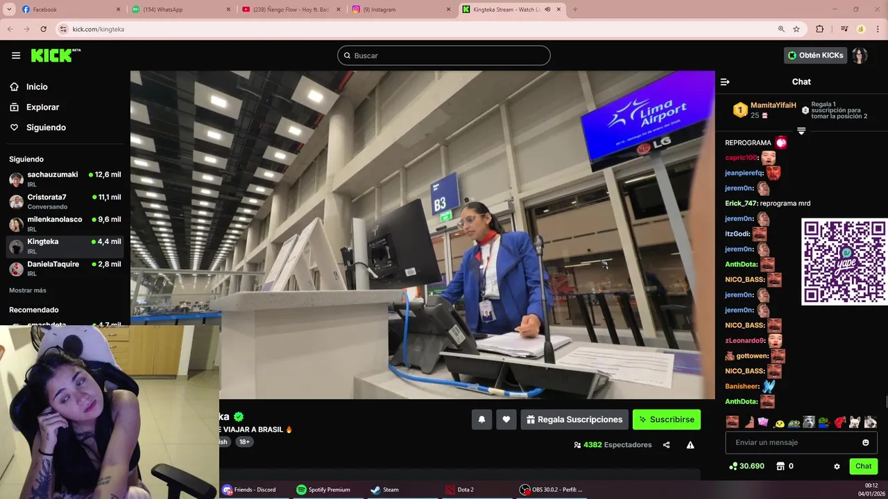Open Explorar in the sidebar
Viewport: 888px width, 499px height.
click(43, 107)
